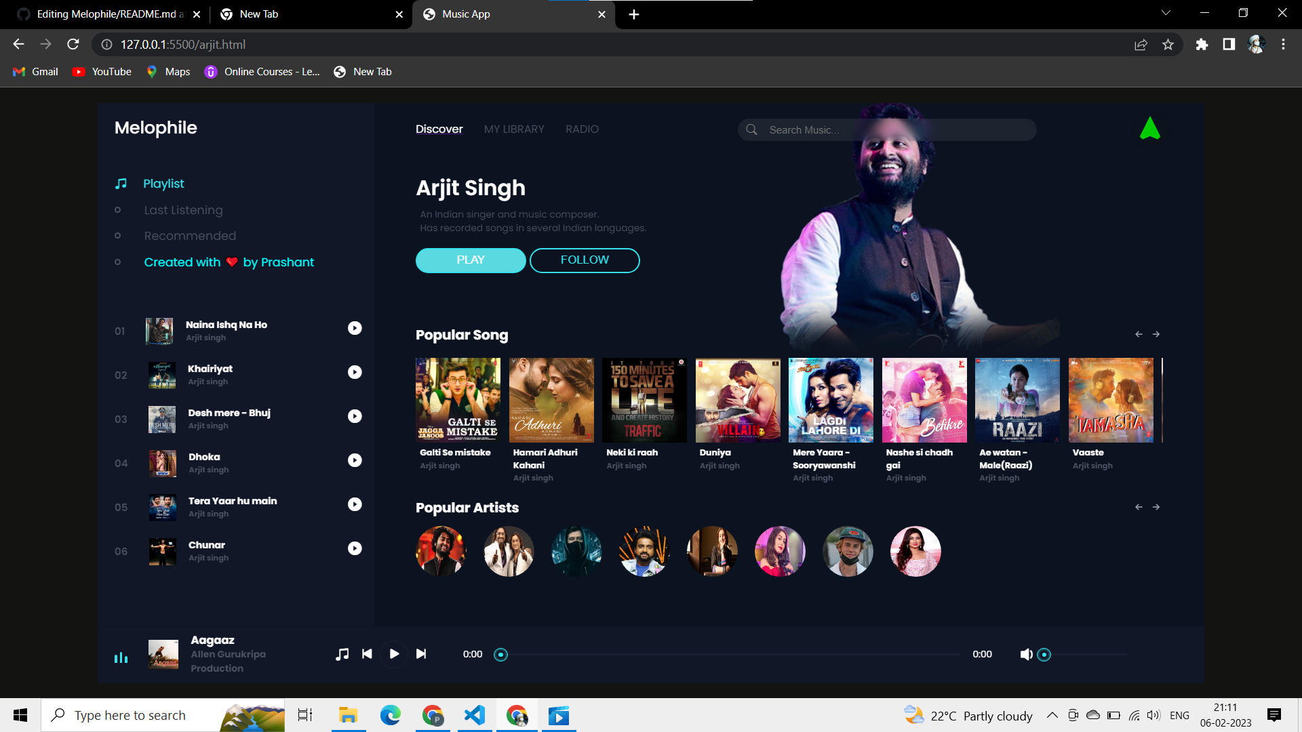
Task: Open the equalizer bars icon in player bar
Action: tap(121, 657)
